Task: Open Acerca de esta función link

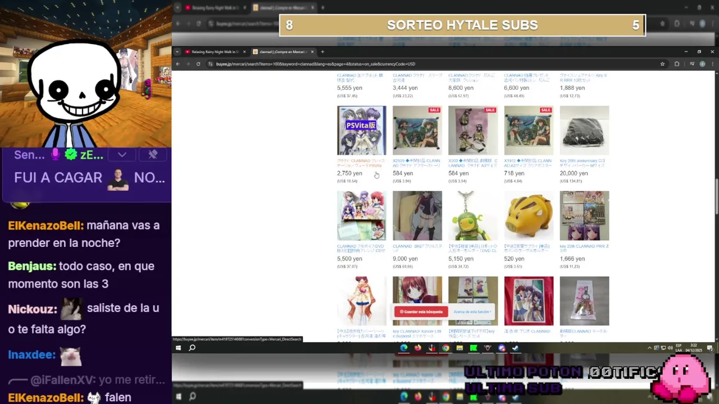Action: [472, 311]
